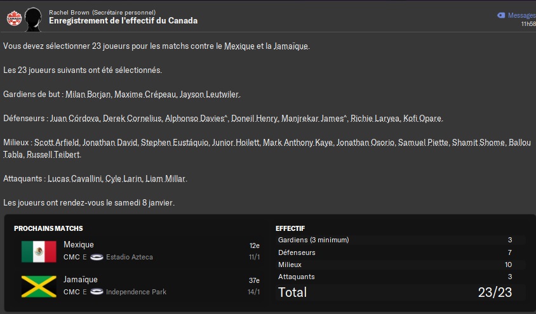Click the Canada team badge icon
This screenshot has width=536, height=314.
(15, 18)
